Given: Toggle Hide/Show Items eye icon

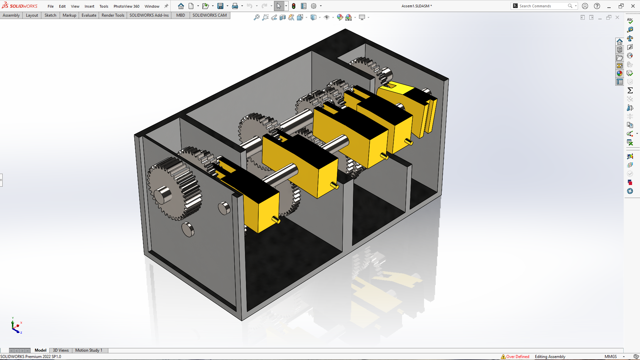Looking at the screenshot, I should coord(327,17).
